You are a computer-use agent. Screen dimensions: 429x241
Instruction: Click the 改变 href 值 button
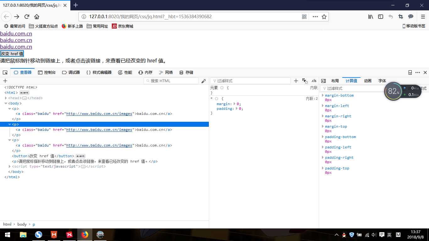point(12,54)
